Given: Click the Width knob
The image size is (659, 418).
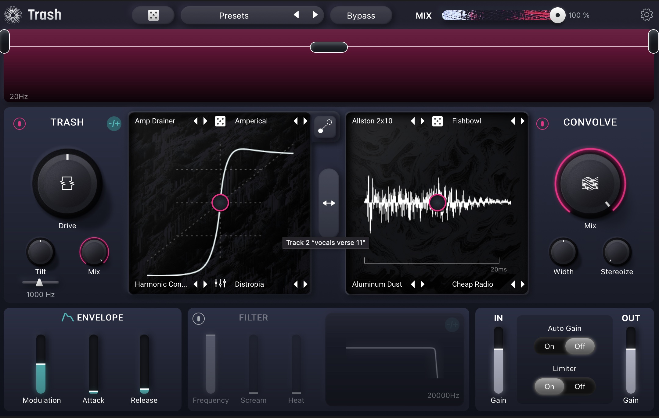Looking at the screenshot, I should (563, 252).
